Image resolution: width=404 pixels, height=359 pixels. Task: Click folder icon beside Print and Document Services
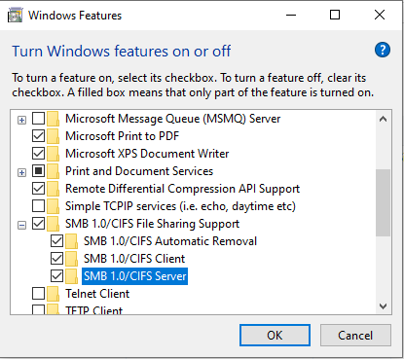(53, 171)
